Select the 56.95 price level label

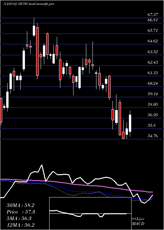[153, 115]
